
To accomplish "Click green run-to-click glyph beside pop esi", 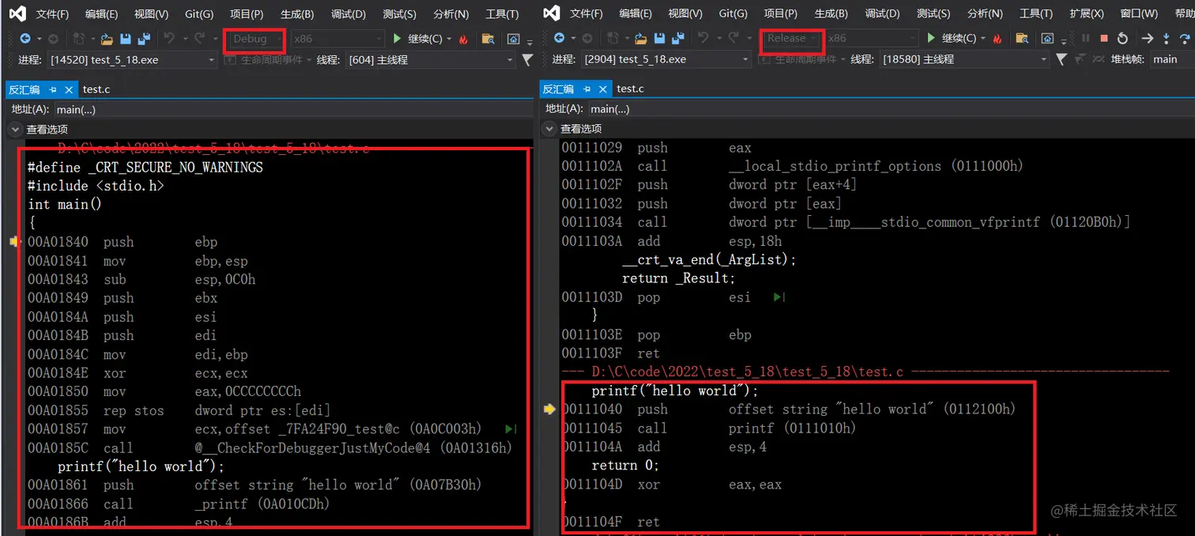I will [x=779, y=297].
